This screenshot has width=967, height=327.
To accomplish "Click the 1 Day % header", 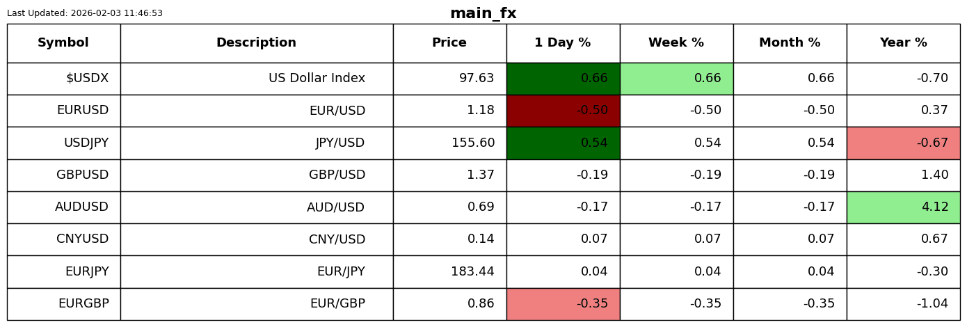I will point(563,43).
